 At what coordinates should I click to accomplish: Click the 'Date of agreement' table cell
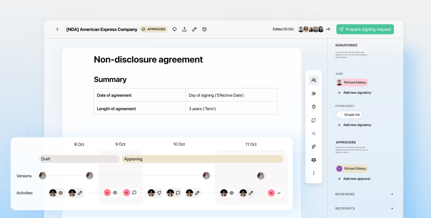pos(140,95)
